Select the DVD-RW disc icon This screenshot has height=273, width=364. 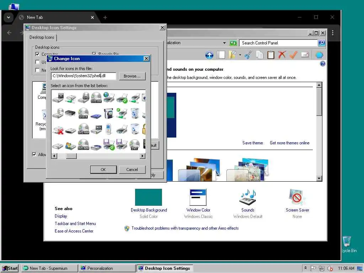[x=96, y=97]
